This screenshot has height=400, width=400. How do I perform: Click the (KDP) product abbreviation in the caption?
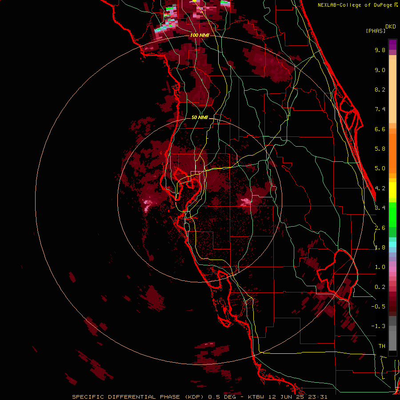195,397
